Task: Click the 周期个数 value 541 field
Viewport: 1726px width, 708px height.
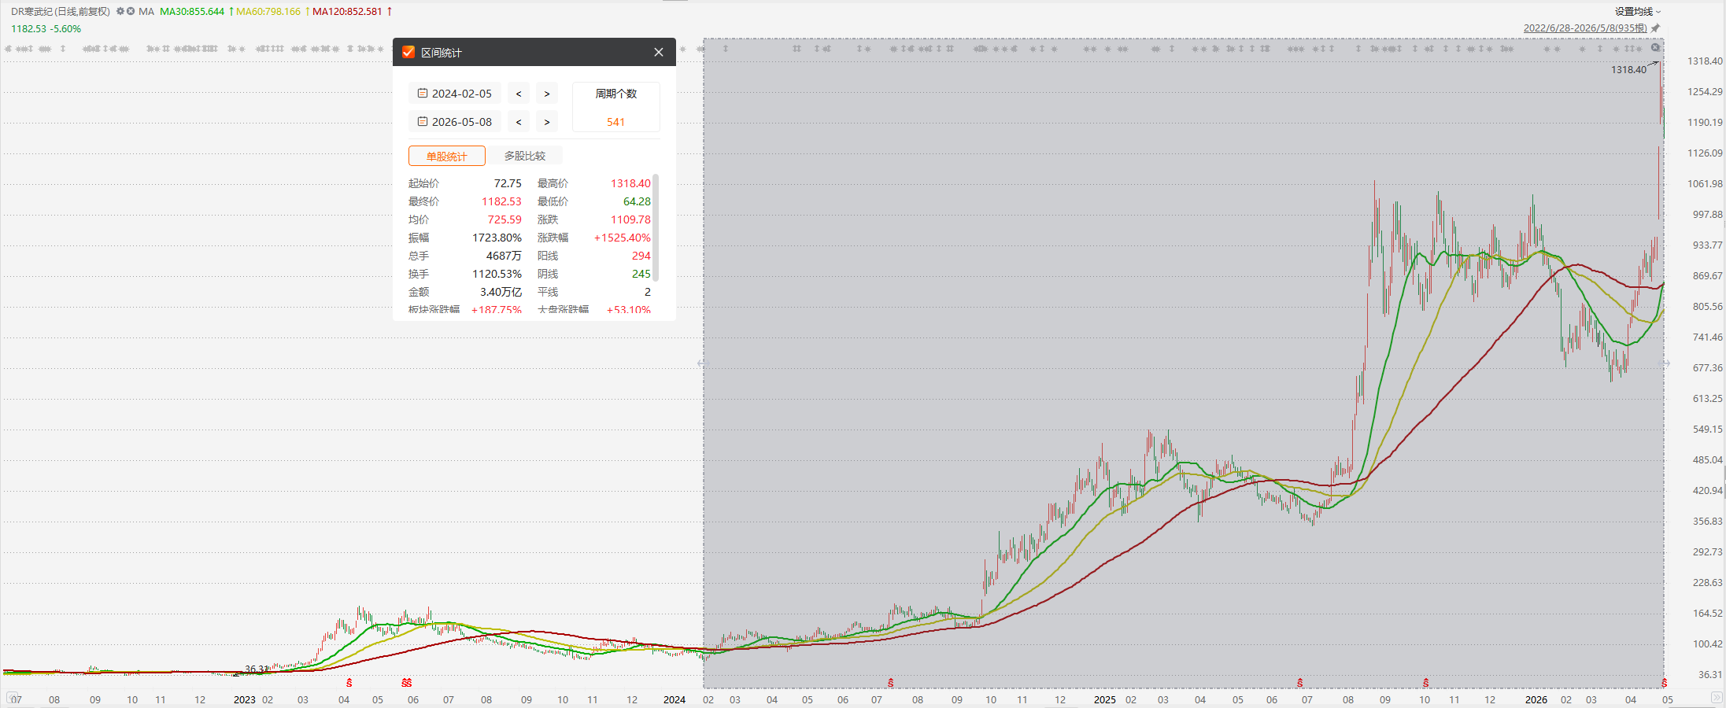Action: click(x=615, y=122)
